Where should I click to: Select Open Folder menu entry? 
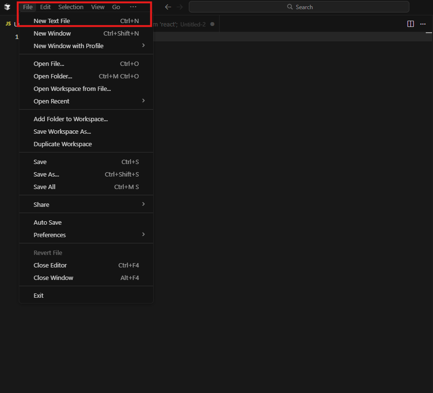point(53,76)
